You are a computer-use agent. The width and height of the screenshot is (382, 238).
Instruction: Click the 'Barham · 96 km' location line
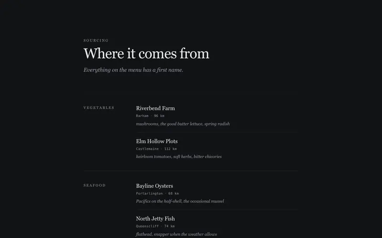(150, 116)
